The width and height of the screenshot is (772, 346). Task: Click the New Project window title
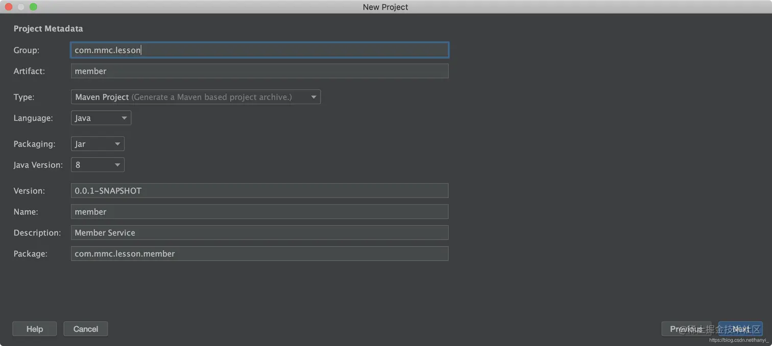385,7
